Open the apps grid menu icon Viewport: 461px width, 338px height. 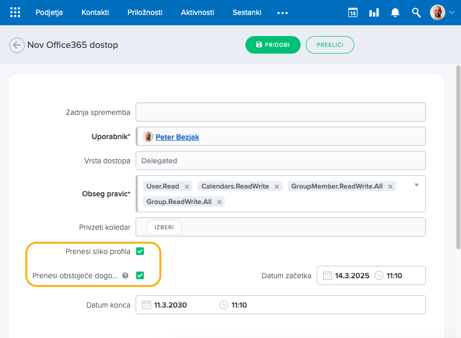pyautogui.click(x=15, y=12)
